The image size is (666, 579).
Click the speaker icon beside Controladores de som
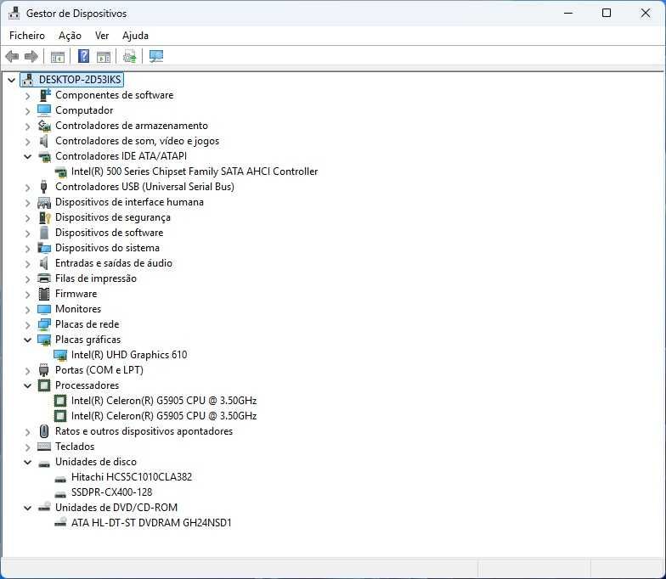coord(44,141)
